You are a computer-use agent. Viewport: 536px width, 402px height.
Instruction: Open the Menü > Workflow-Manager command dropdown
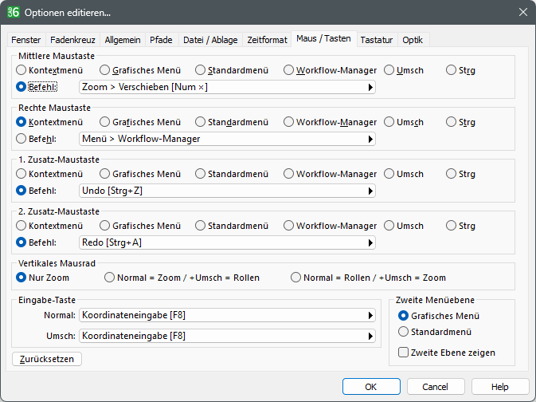tap(227, 139)
